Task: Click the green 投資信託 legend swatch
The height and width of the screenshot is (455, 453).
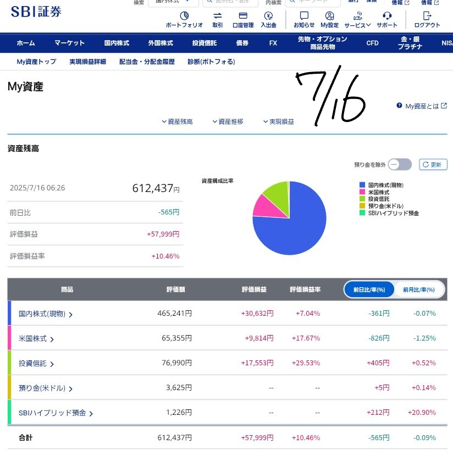Action: (362, 199)
